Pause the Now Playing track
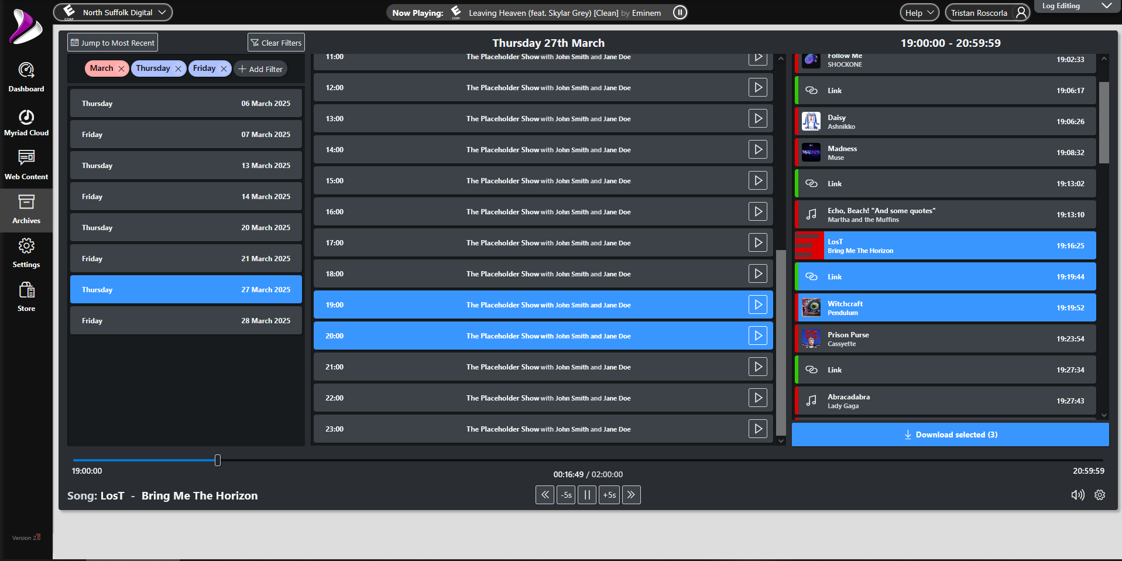This screenshot has height=561, width=1122. click(680, 12)
